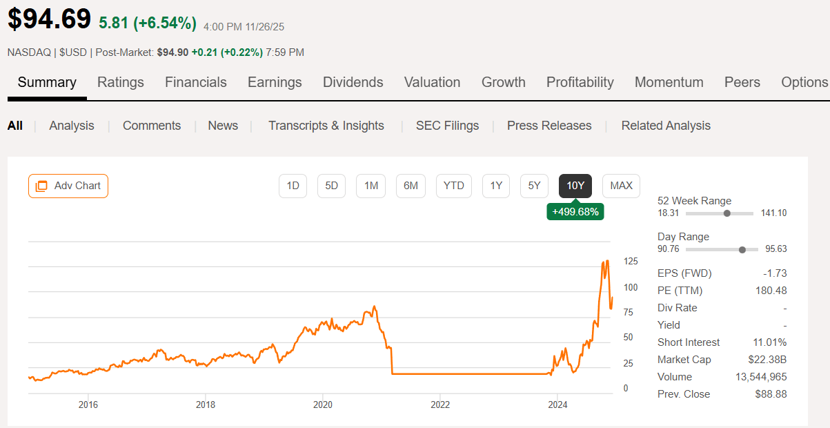This screenshot has width=830, height=428.
Task: Click the +499.68% performance badge
Action: (x=575, y=211)
